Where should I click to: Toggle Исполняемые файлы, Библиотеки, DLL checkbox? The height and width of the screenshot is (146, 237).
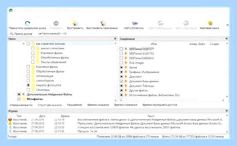coord(122,95)
